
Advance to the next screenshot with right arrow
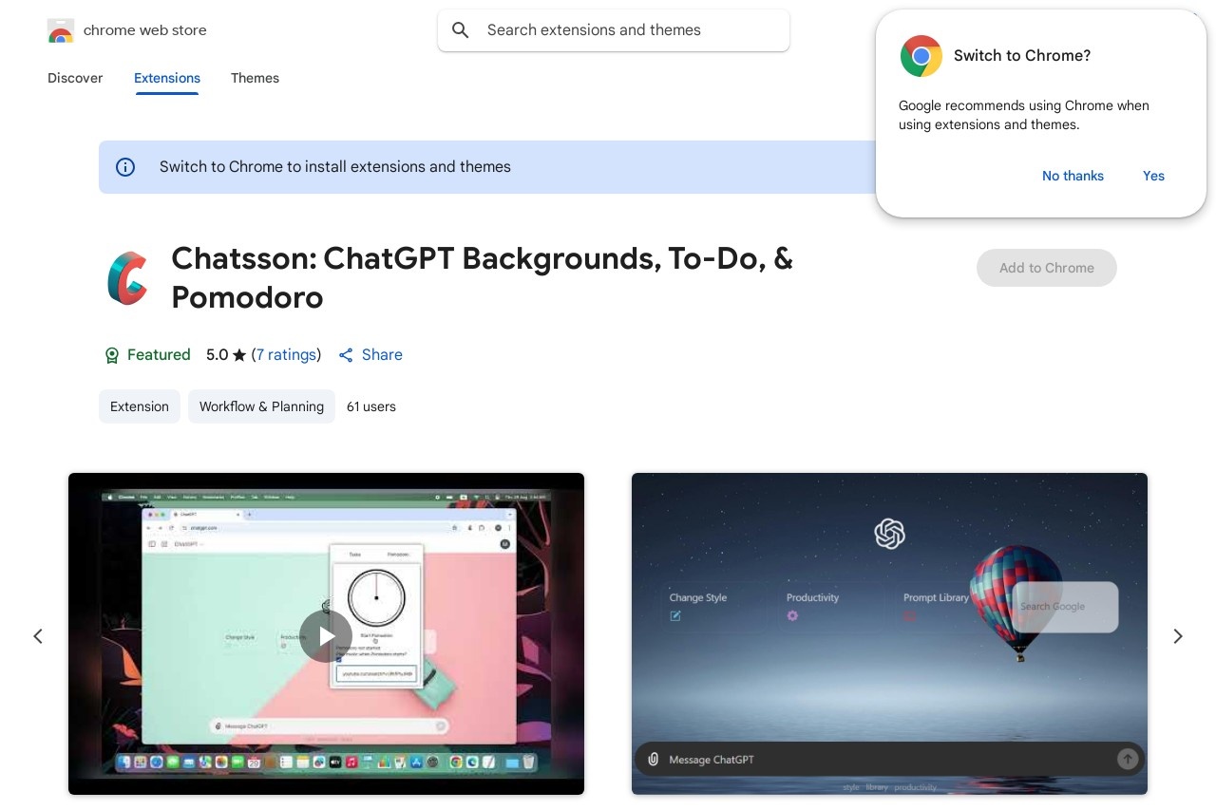[1178, 636]
